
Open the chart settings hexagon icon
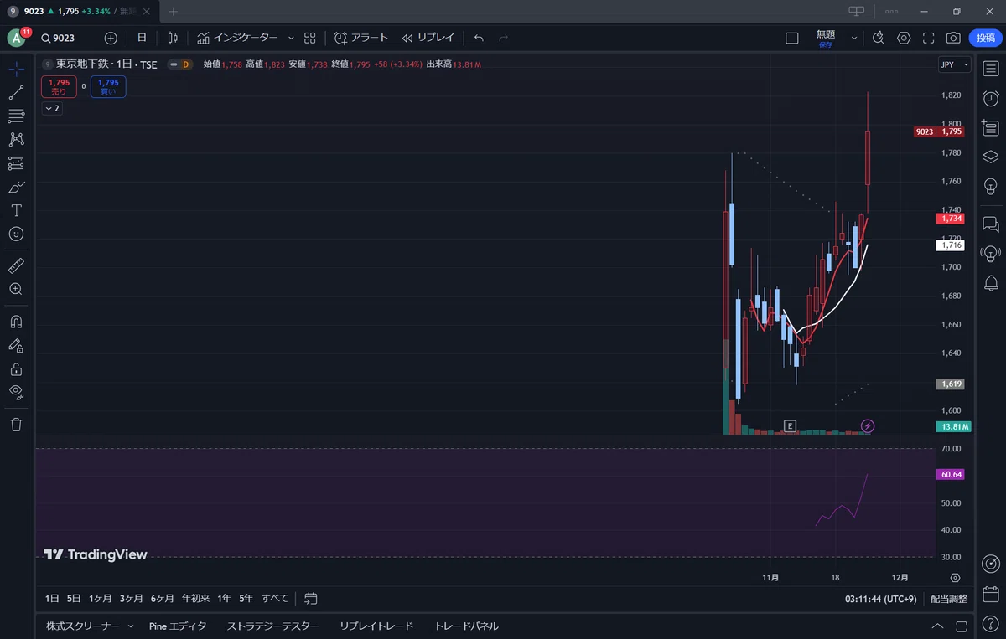pos(904,38)
